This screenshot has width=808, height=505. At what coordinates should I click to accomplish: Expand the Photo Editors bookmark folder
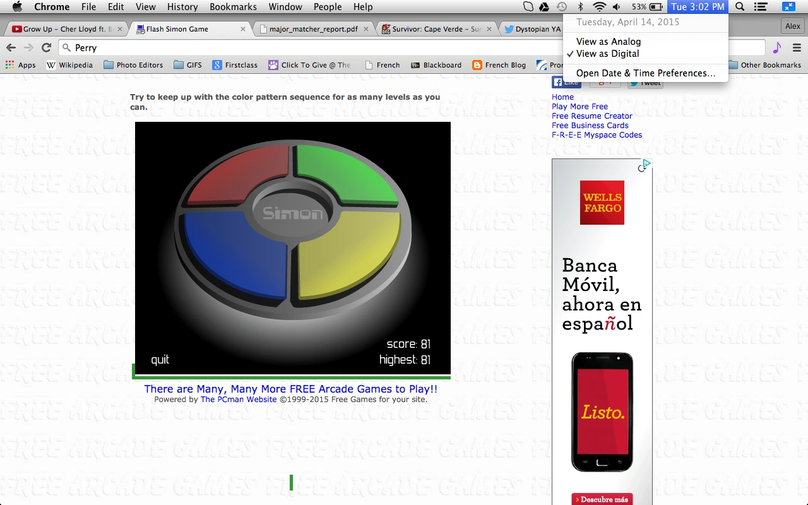(x=133, y=65)
